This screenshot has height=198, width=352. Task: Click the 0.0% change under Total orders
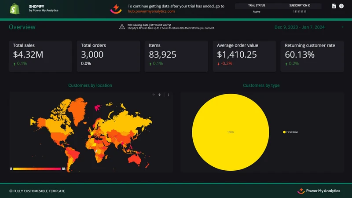(x=86, y=63)
